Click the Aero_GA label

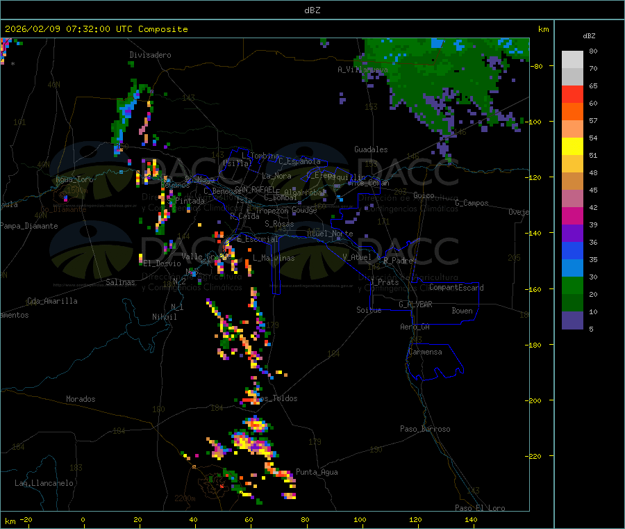pyautogui.click(x=415, y=327)
